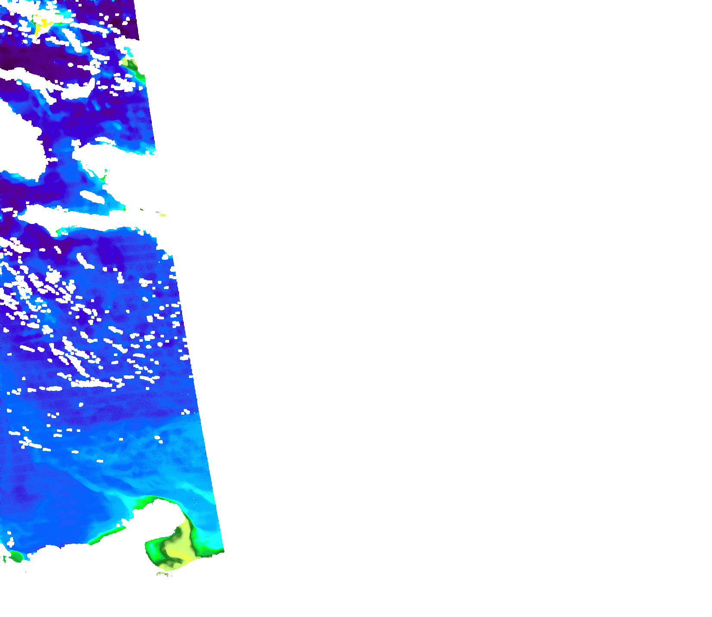Screen dimensions: 712x617
Task: Click the isolated yellow-green speck right of swath
Action: (x=162, y=214)
